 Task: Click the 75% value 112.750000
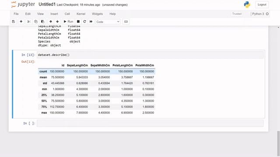click(57, 107)
